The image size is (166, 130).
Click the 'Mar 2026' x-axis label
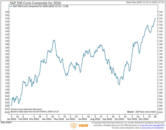[34, 119]
